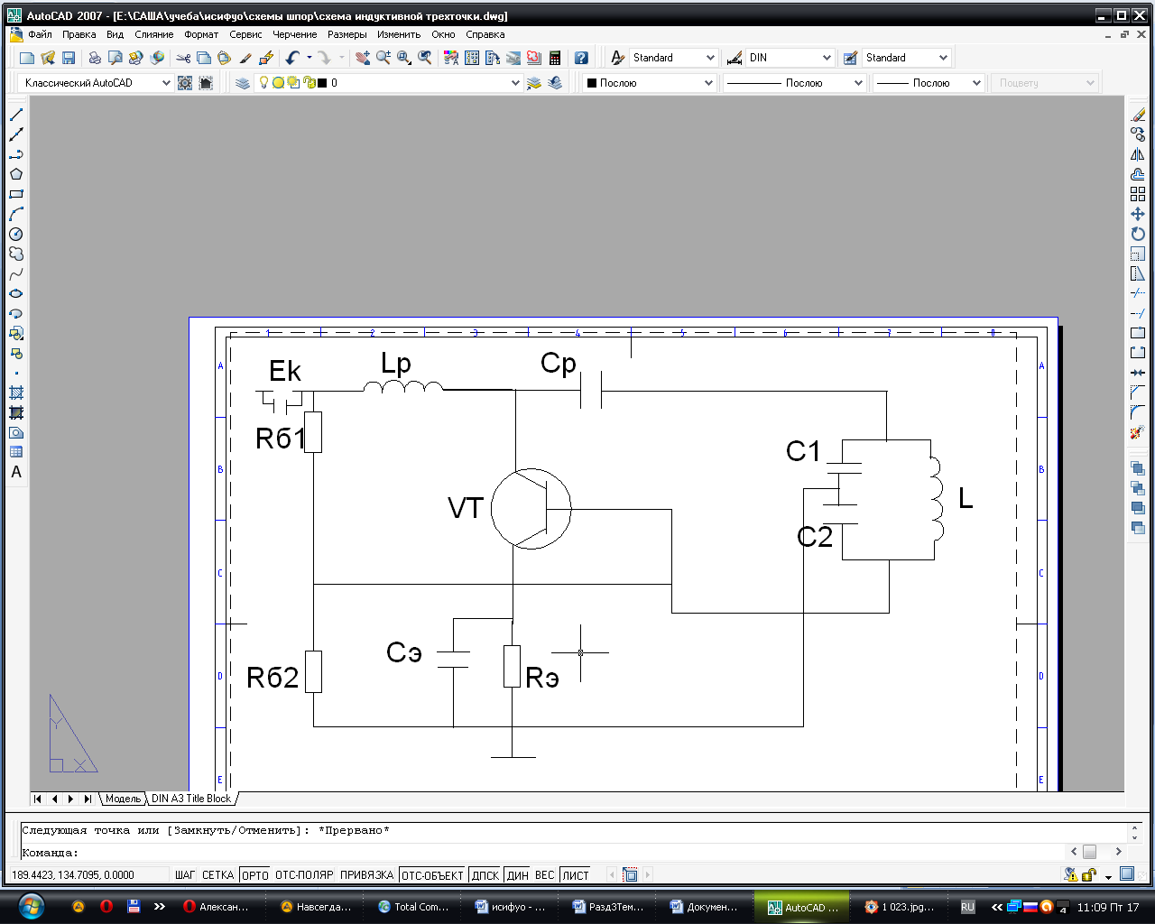Click the Match Properties brush icon

(x=245, y=58)
